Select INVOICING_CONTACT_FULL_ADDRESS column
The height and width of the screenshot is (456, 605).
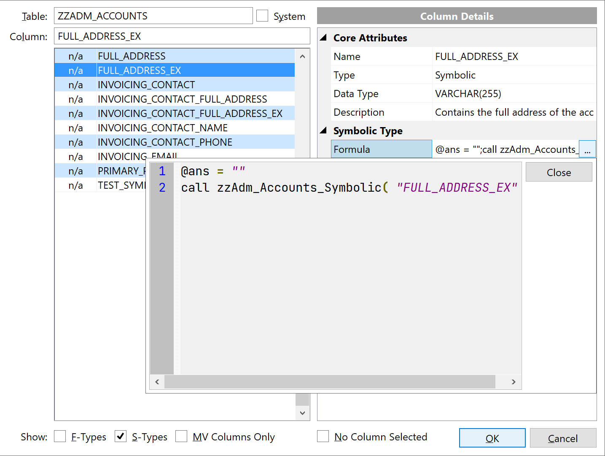(x=182, y=99)
